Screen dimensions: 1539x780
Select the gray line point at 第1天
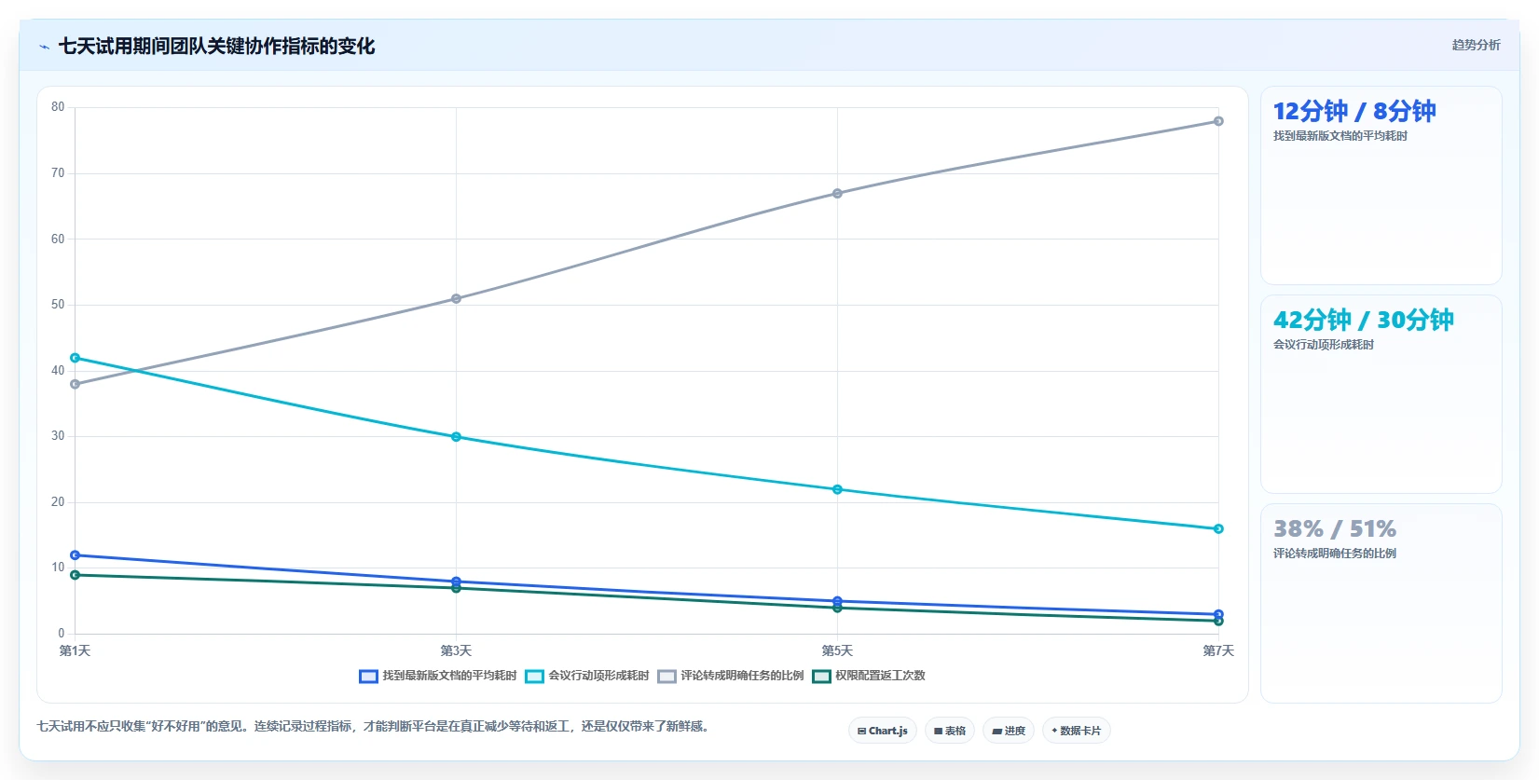[x=76, y=384]
